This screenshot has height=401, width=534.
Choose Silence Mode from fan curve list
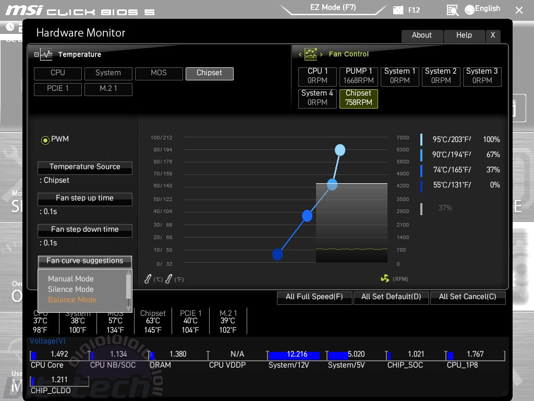click(x=71, y=289)
